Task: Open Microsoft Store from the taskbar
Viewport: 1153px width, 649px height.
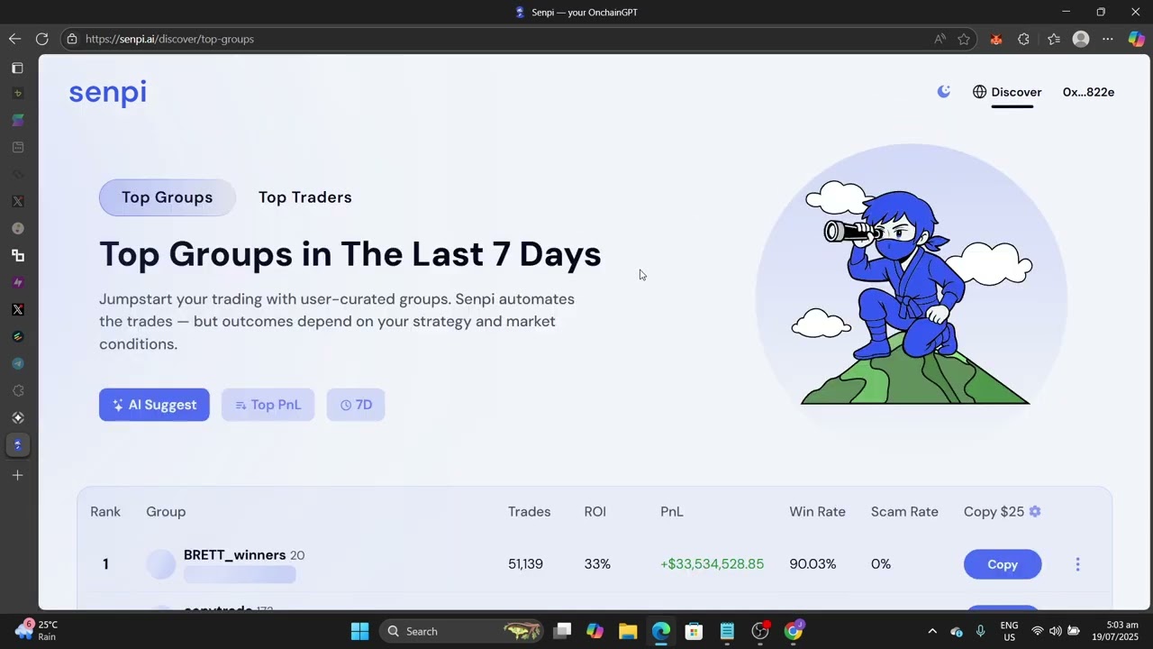Action: pos(694,631)
